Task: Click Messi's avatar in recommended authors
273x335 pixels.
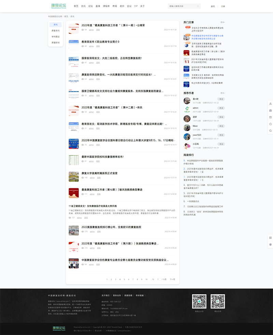Action: (x=187, y=128)
